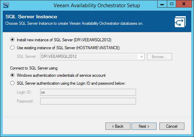Go back with the Back button
194x137 pixels.
[x=118, y=126]
